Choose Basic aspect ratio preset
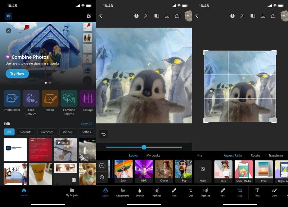 point(223,172)
